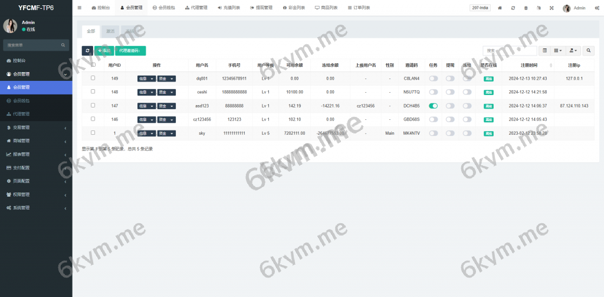Image resolution: width=604 pixels, height=297 pixels.
Task: Open 会员钱包 in the sidebar
Action: [36, 100]
